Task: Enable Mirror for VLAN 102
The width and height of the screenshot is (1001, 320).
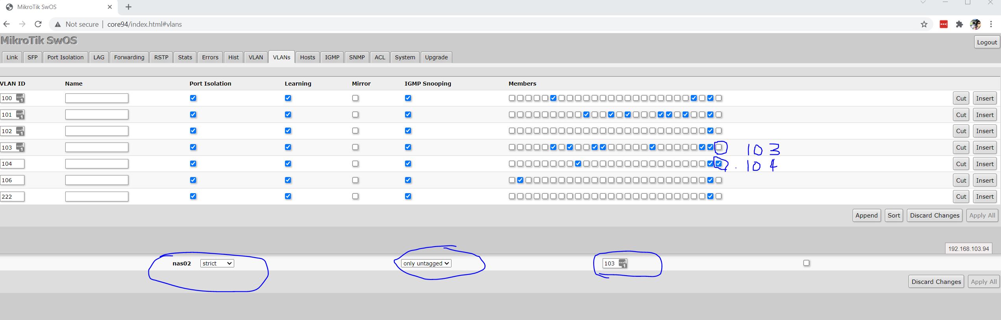Action: [355, 131]
